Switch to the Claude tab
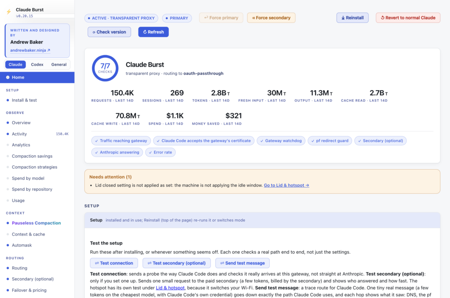The height and width of the screenshot is (298, 450). (x=15, y=65)
